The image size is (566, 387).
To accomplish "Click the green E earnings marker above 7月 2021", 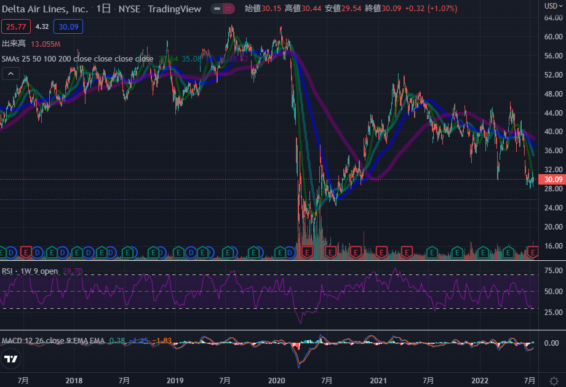I will click(432, 252).
